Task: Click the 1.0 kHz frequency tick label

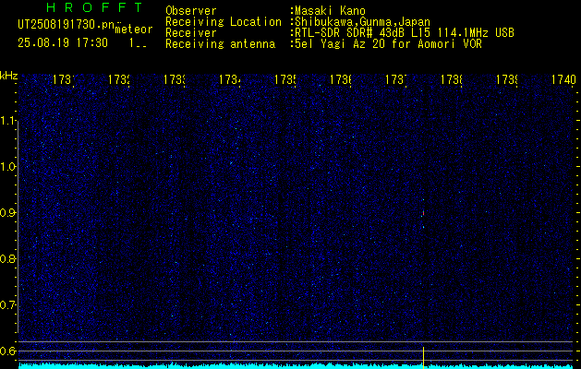Action: (9, 167)
